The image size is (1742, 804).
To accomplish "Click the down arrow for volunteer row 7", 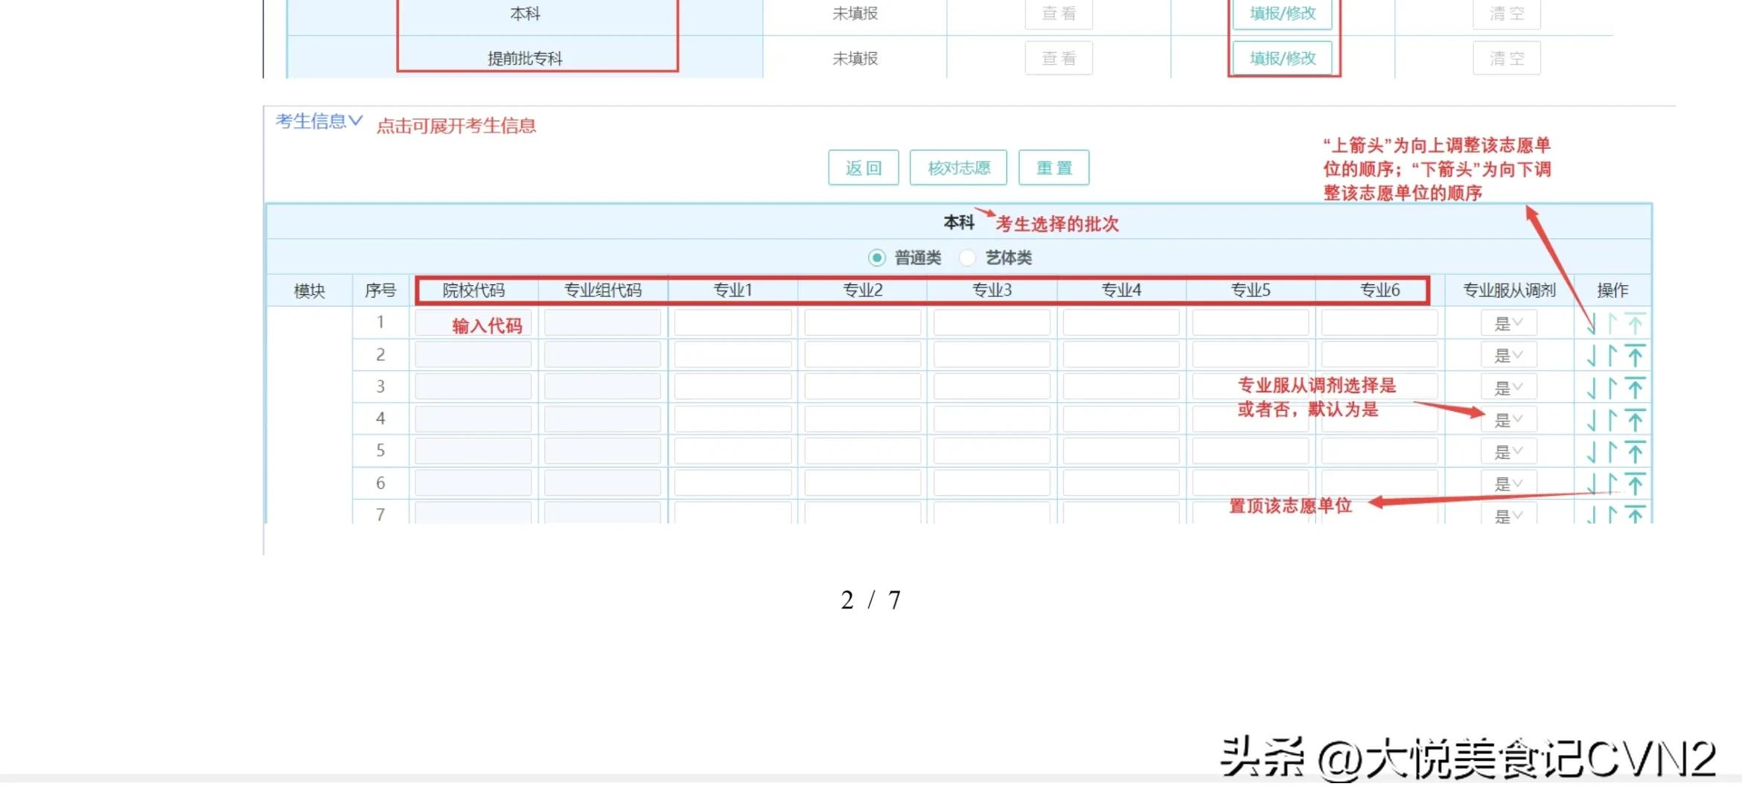I will (x=1592, y=514).
